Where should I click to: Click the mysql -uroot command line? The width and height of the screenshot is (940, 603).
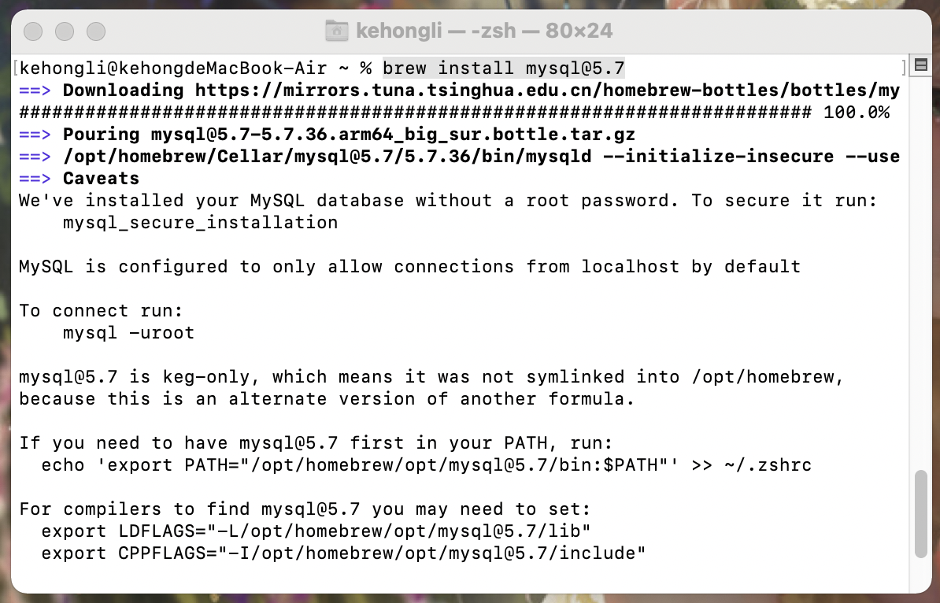[x=129, y=333]
